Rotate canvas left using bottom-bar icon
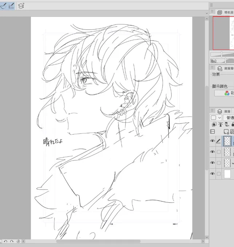Viewport: 234px width, 247px height. (x=5, y=241)
